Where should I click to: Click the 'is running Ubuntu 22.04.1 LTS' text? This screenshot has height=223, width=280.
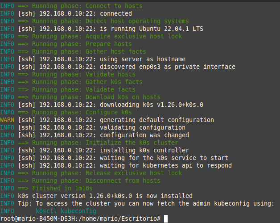click(x=152, y=29)
